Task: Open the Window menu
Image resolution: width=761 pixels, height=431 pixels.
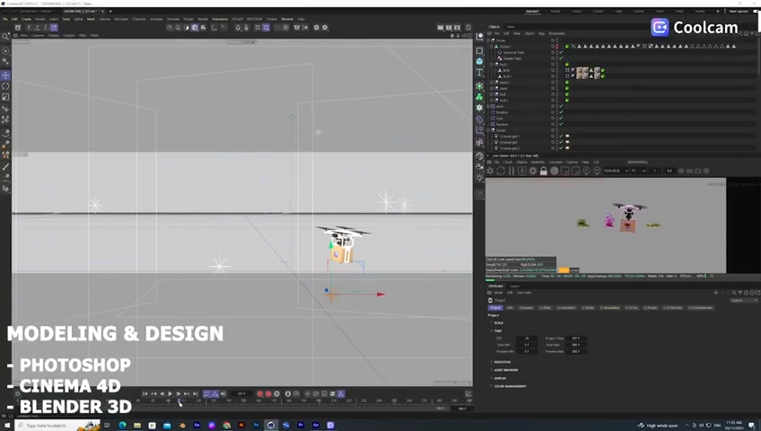Action: pos(287,19)
